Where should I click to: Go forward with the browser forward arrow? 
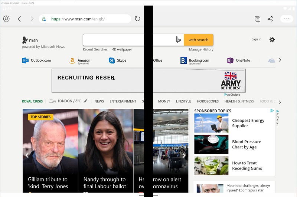(32, 19)
